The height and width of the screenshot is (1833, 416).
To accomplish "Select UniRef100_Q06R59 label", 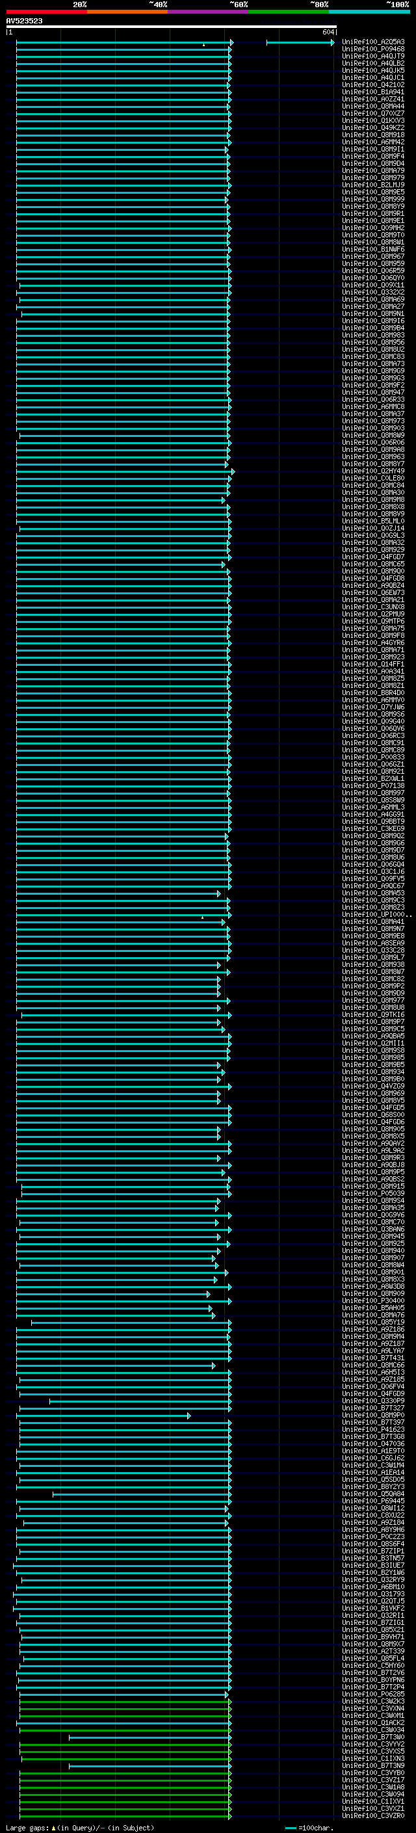I will pos(373,271).
